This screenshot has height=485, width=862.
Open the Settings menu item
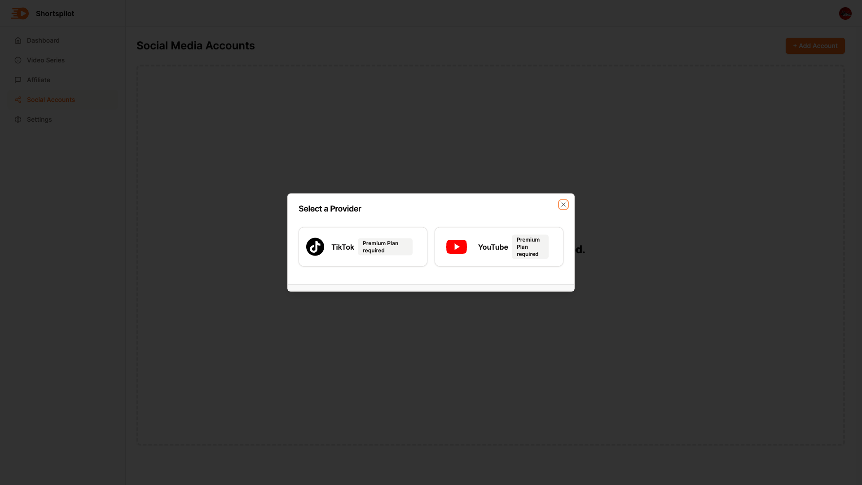pos(40,119)
